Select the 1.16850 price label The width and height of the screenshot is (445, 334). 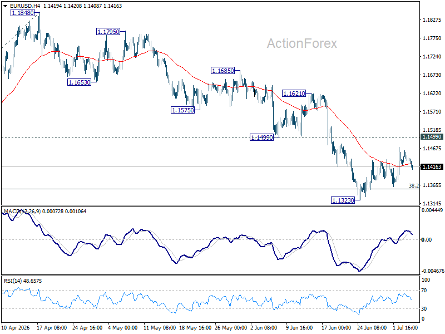click(223, 71)
